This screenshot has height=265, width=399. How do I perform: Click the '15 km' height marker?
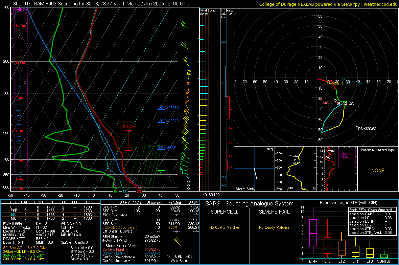20,25
